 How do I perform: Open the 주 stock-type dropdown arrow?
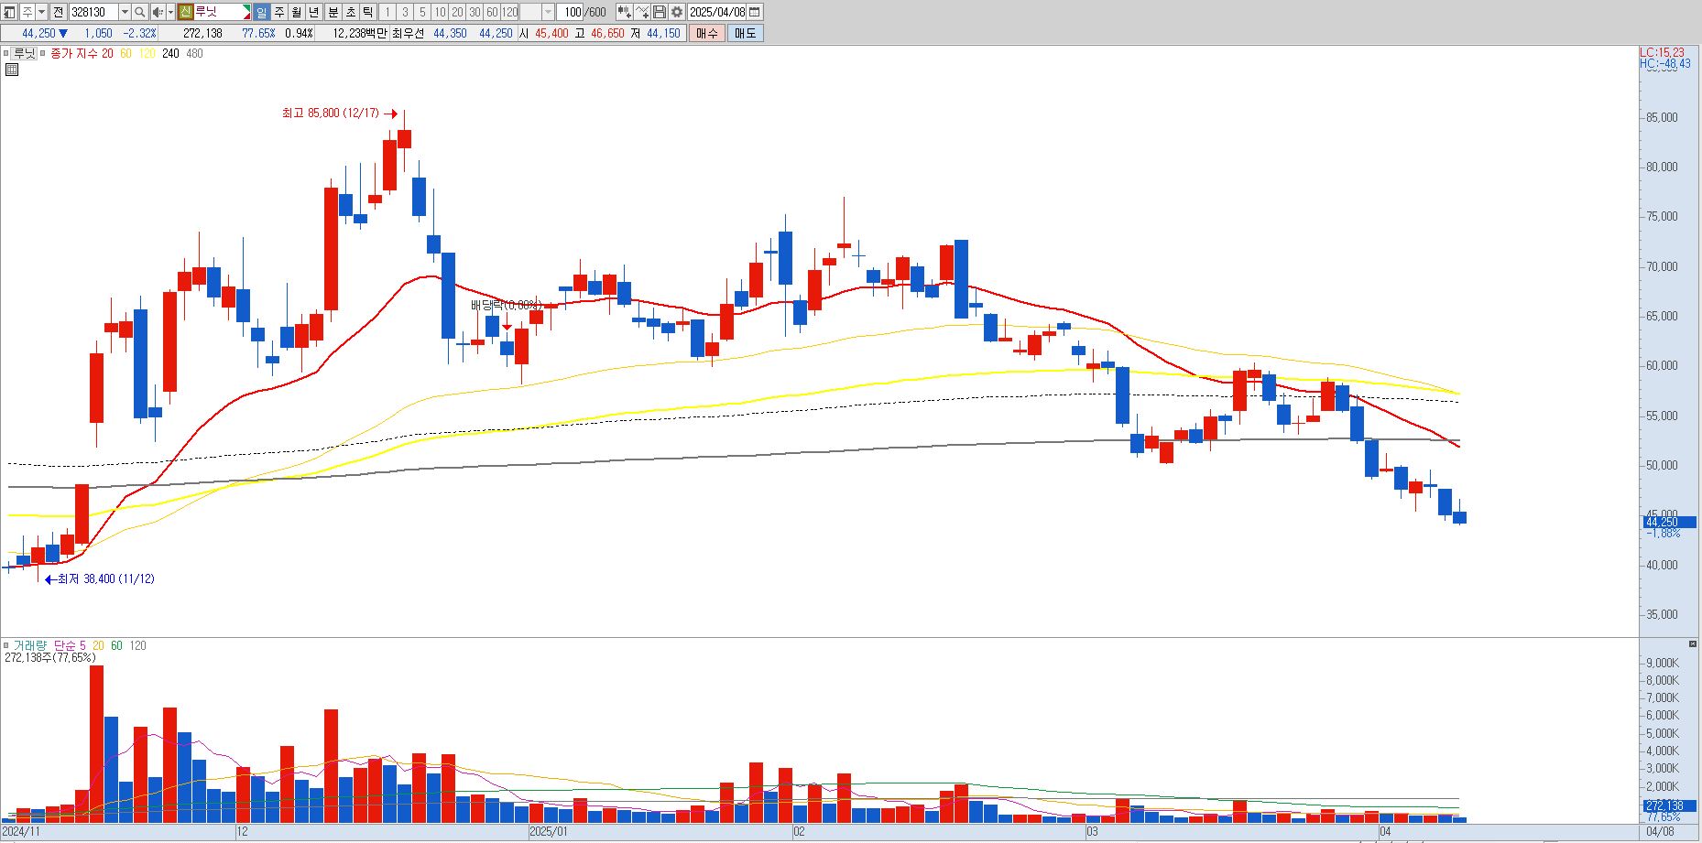[42, 12]
